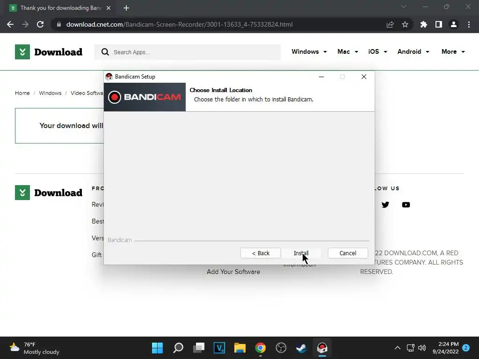Image resolution: width=479 pixels, height=359 pixels.
Task: View site information via lock icon
Action: 59,24
